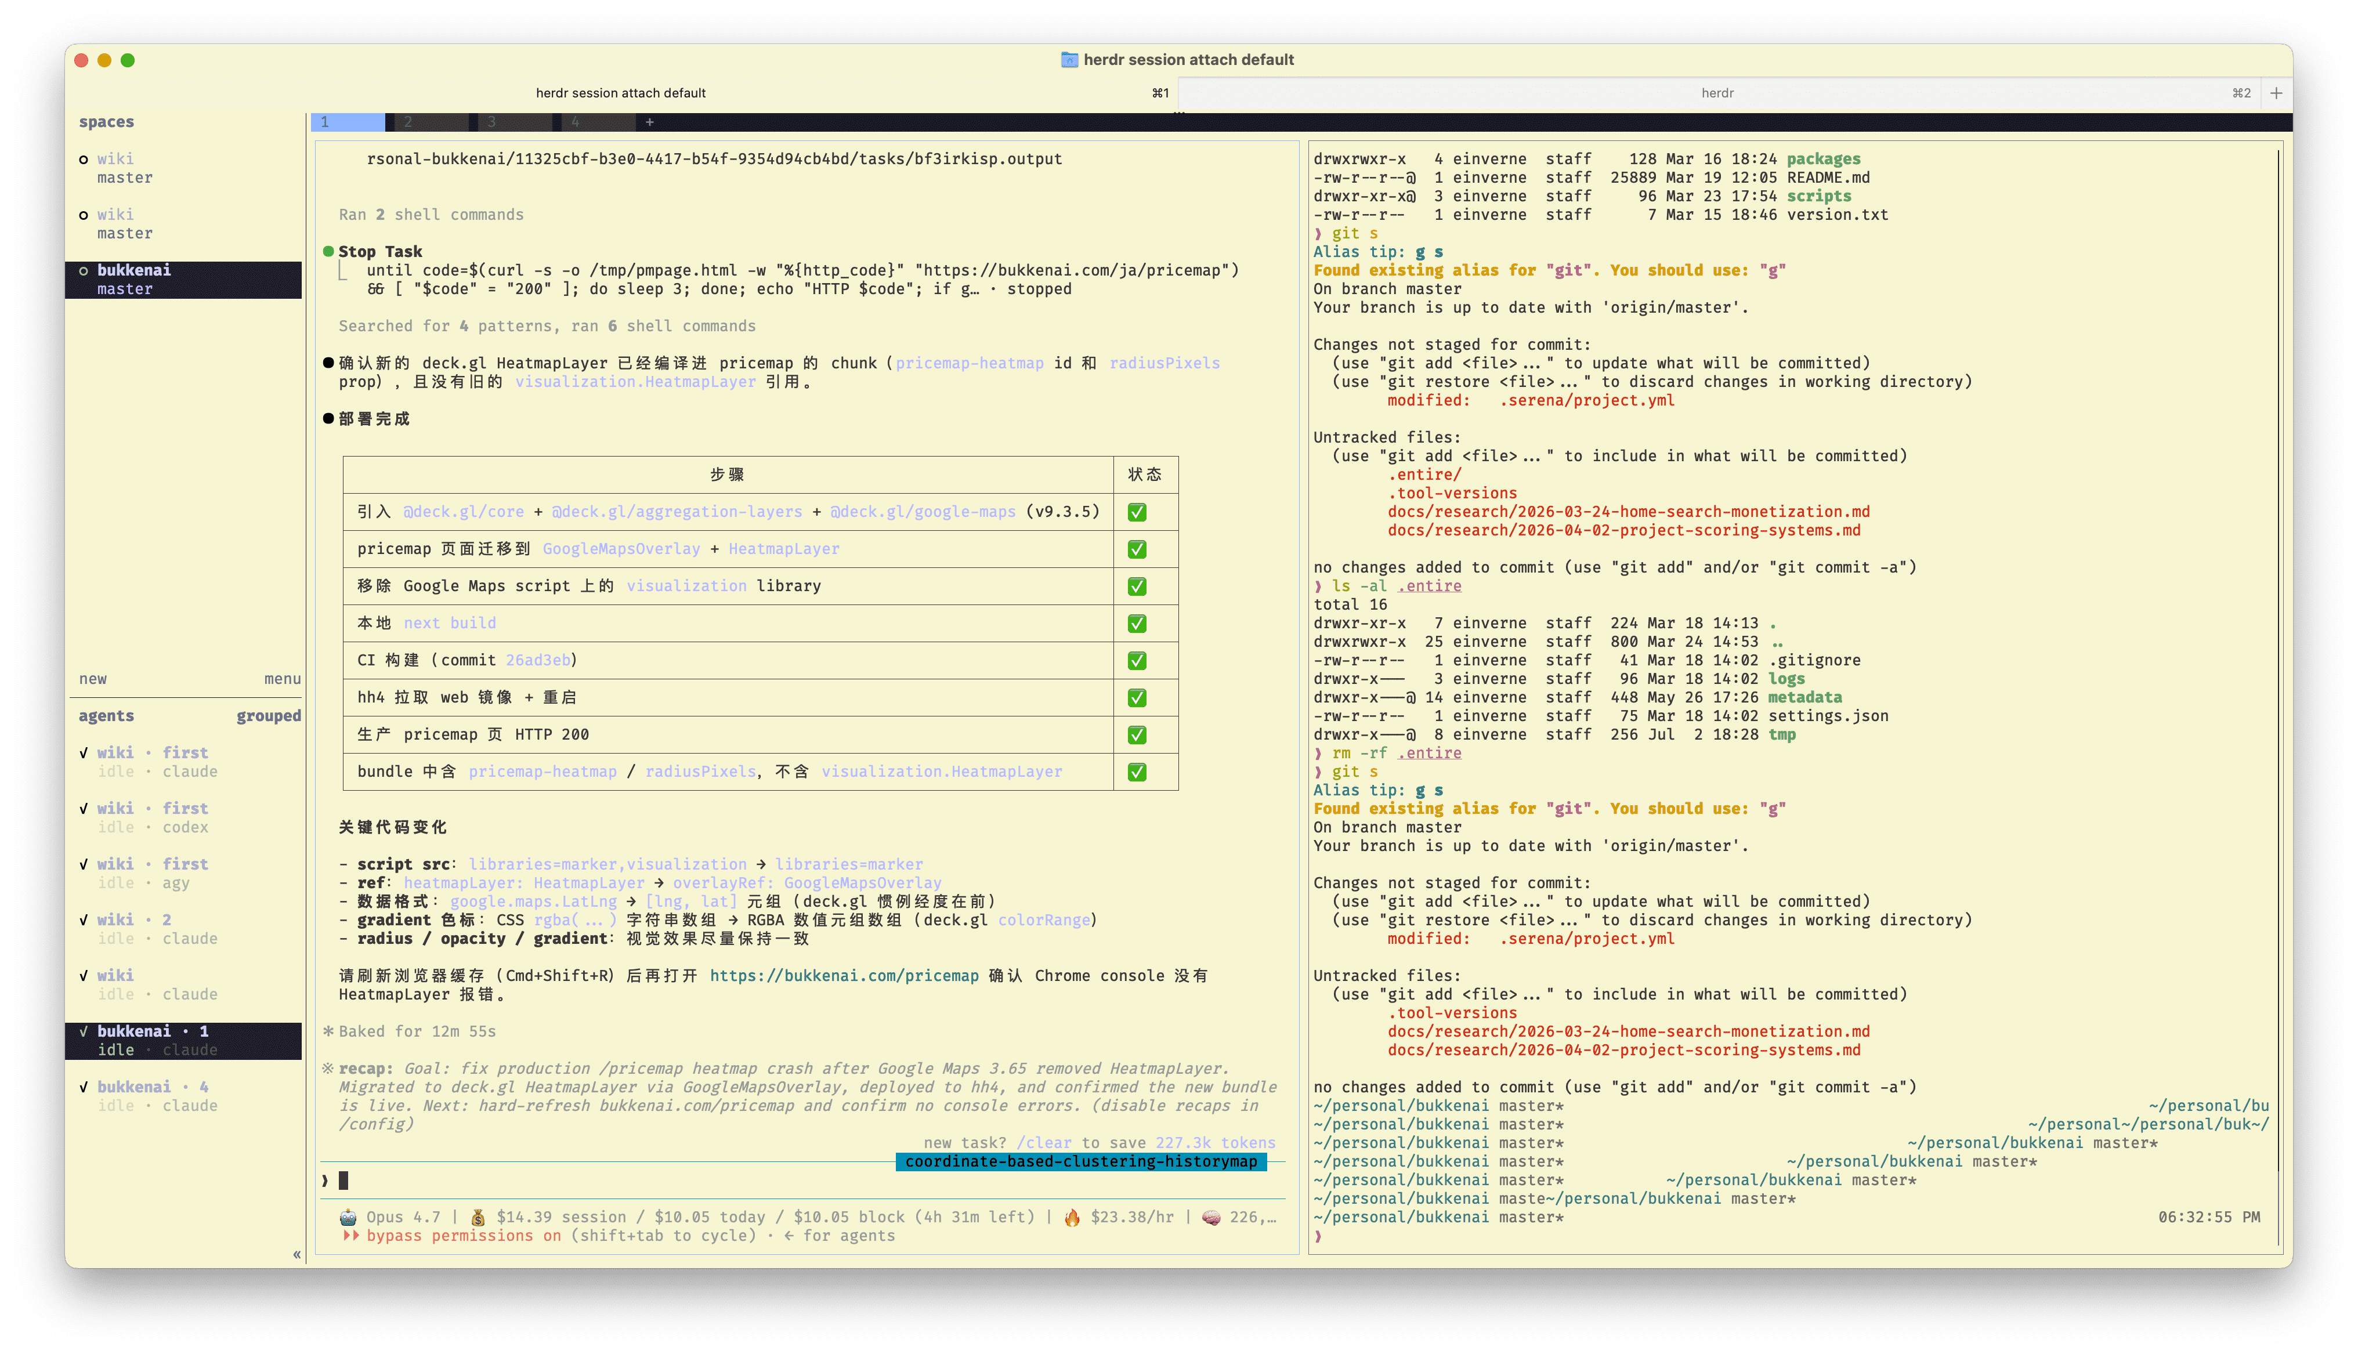Click the 状态 table header
This screenshot has height=1354, width=2358.
(x=1145, y=475)
